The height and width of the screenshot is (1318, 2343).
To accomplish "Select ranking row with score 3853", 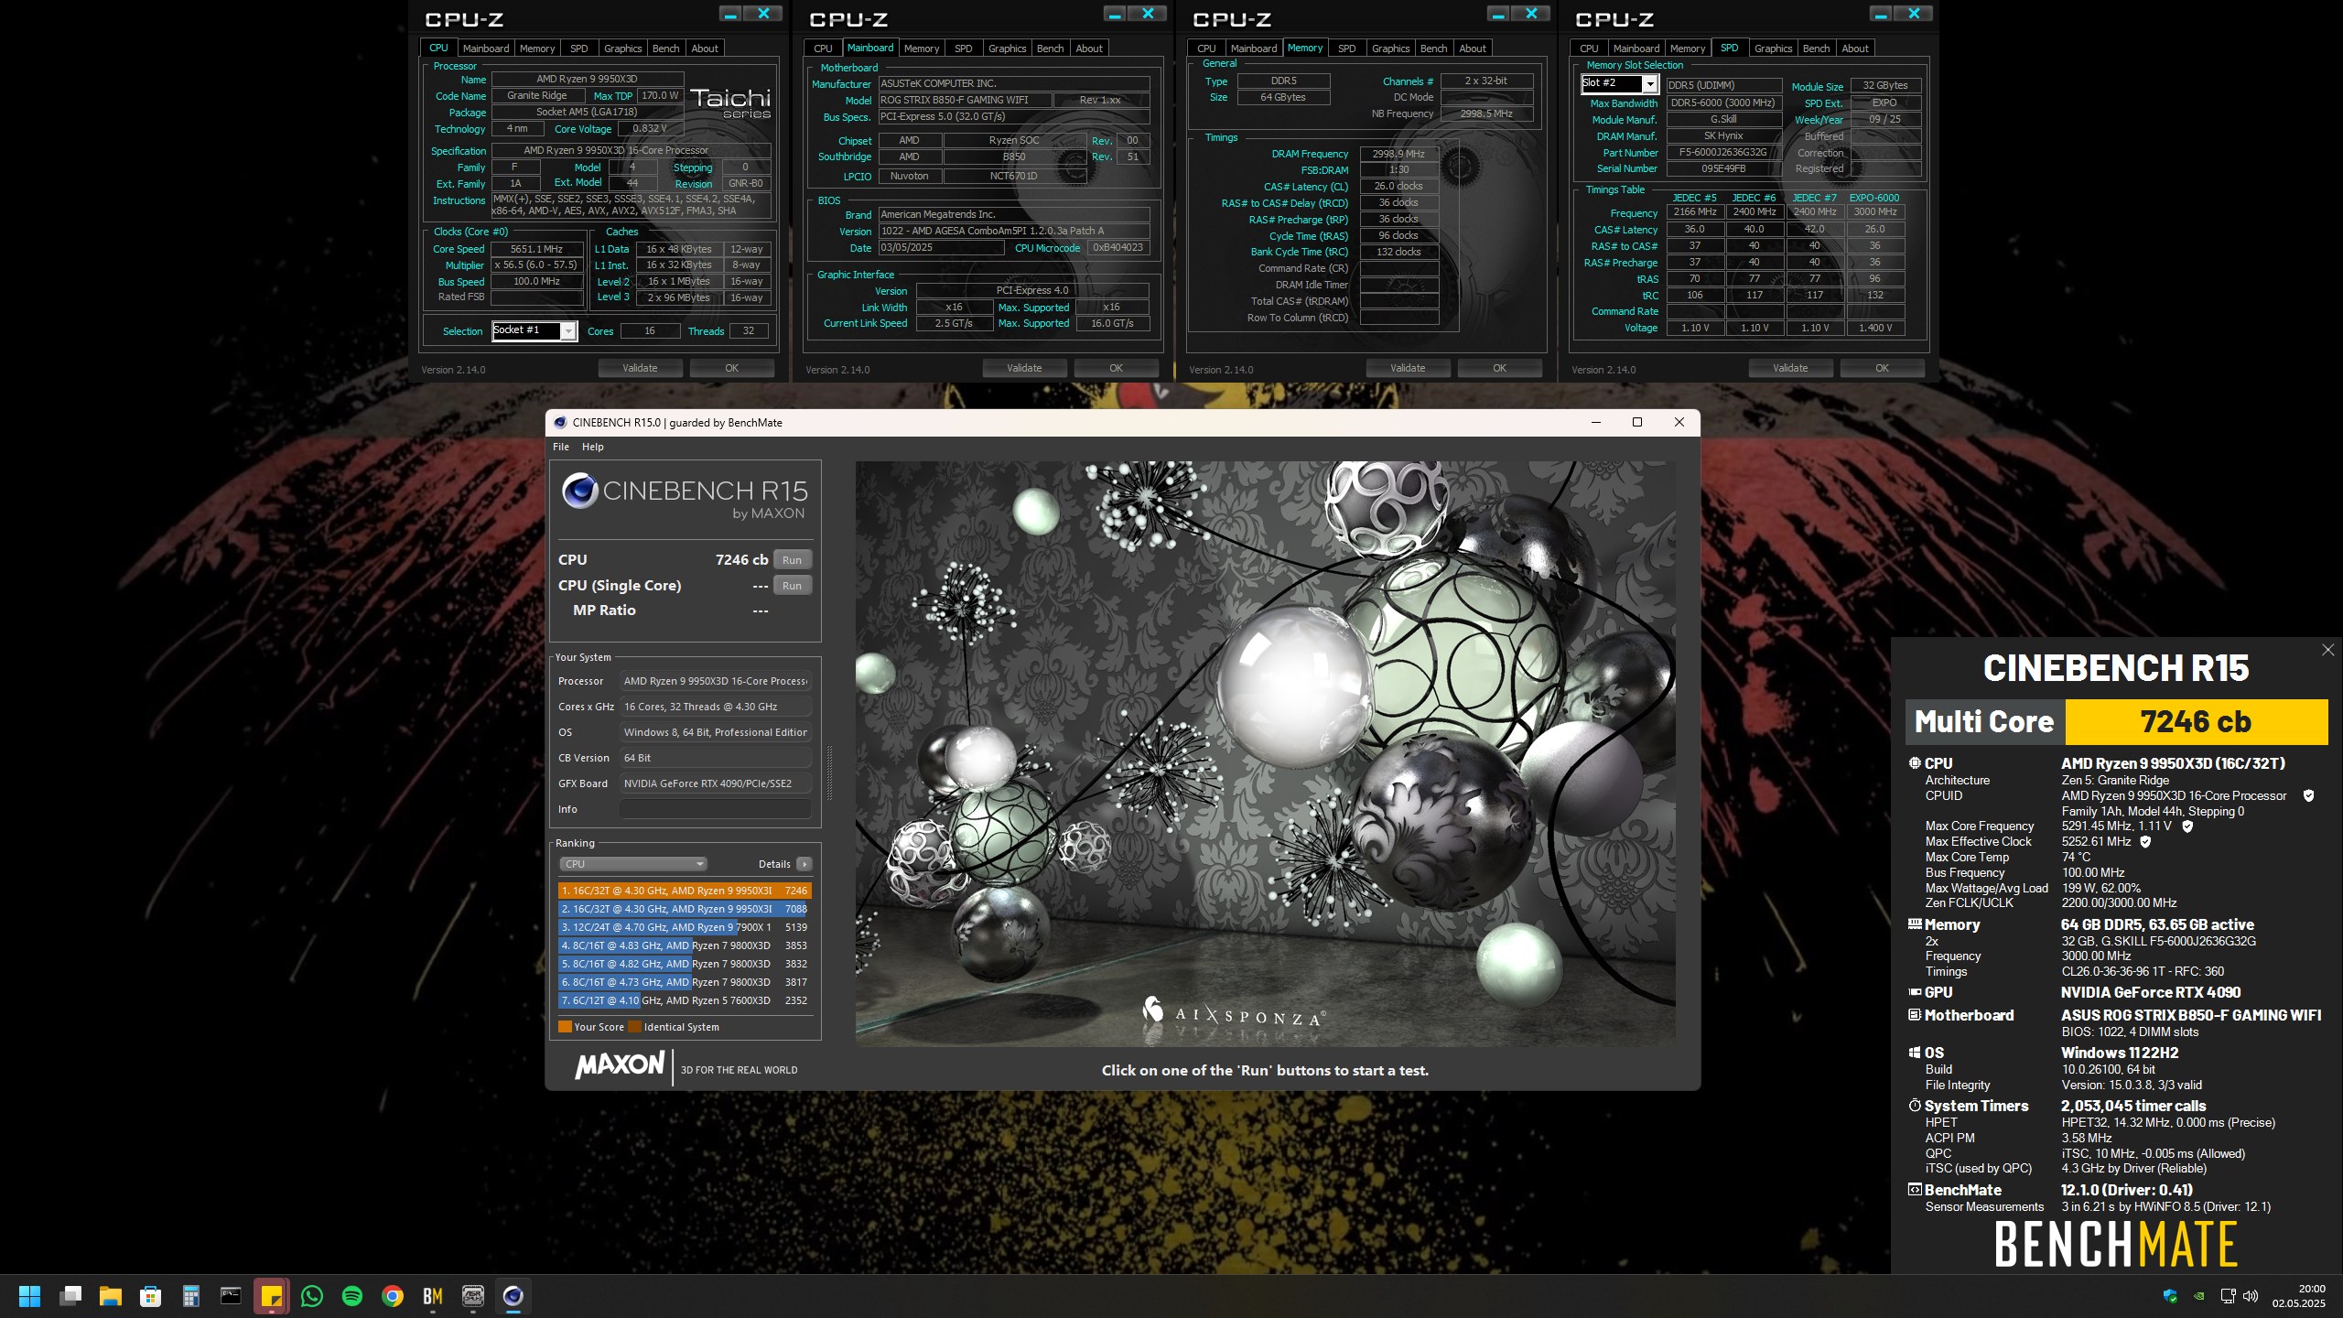I will [x=685, y=945].
